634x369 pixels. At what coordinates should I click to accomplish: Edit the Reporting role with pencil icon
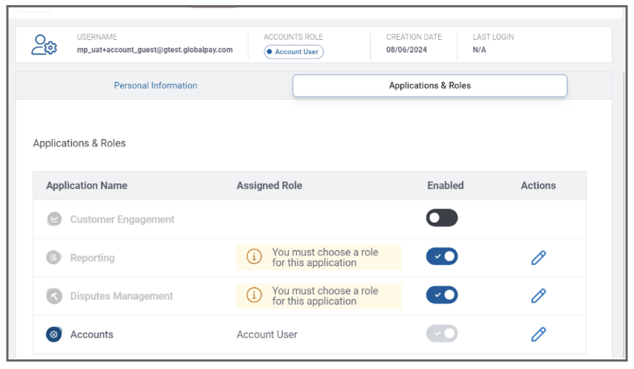pos(539,258)
